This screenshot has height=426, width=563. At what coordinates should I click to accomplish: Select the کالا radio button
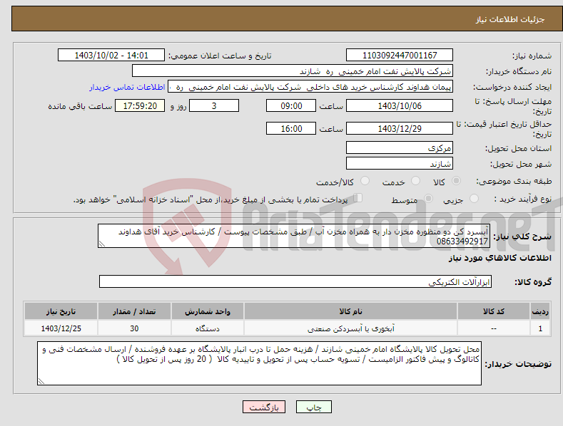[456, 181]
